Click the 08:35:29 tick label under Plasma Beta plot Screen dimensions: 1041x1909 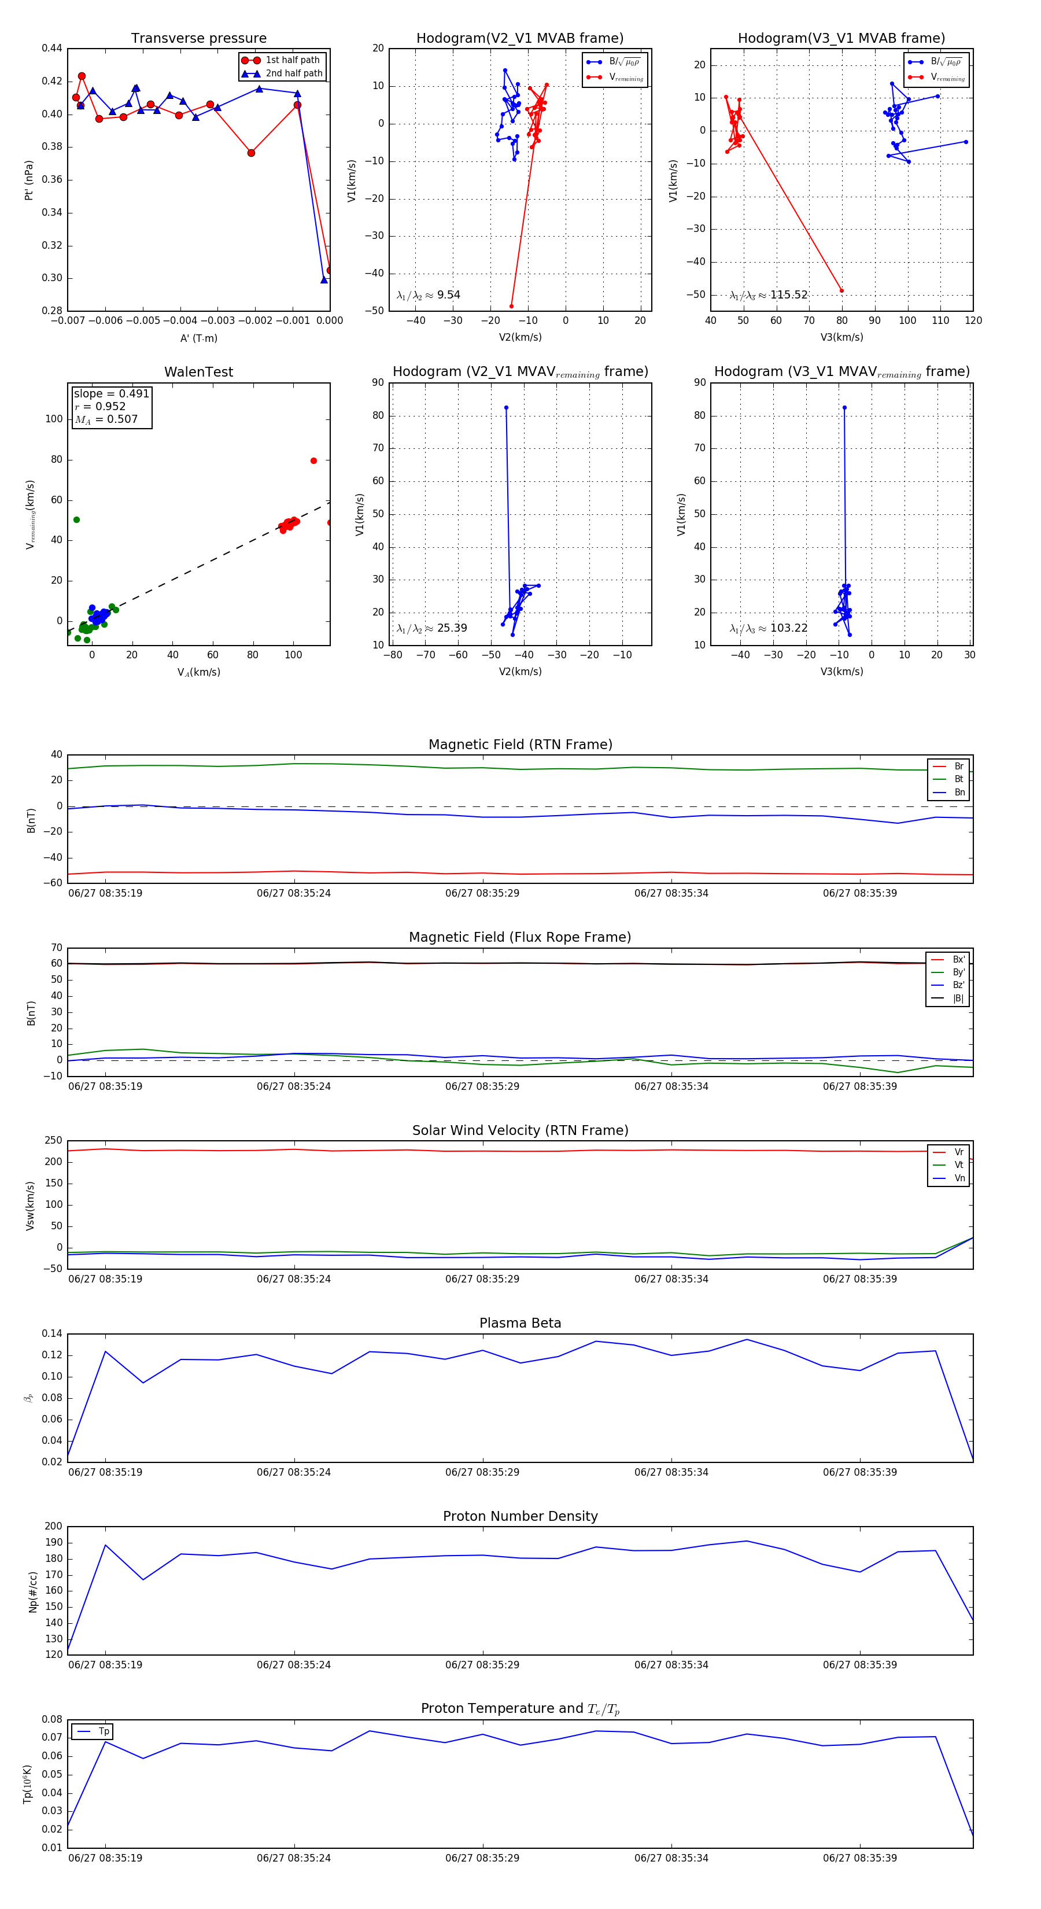(482, 1472)
